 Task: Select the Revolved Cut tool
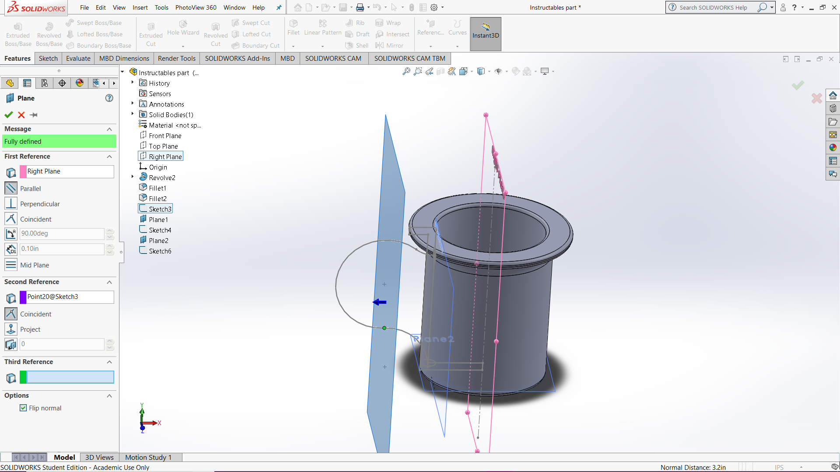coord(215,33)
